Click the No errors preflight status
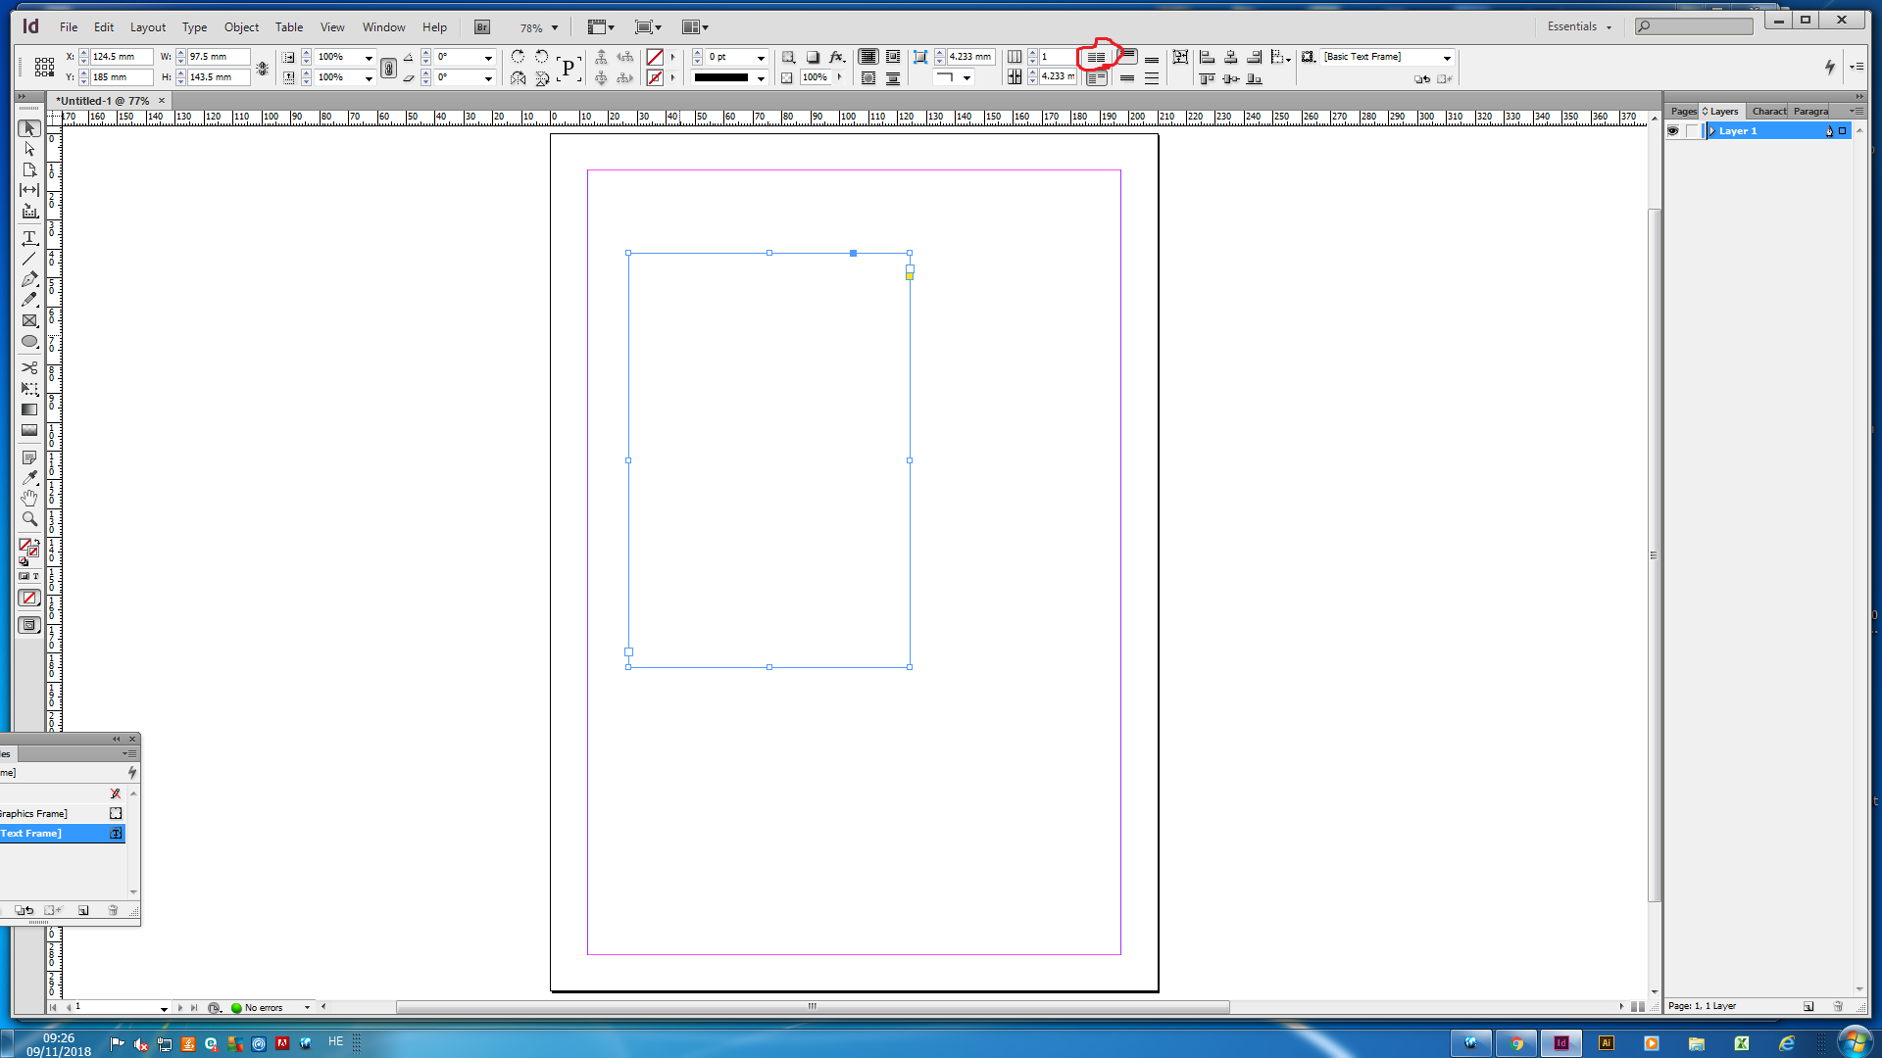This screenshot has height=1058, width=1882. (x=263, y=1007)
